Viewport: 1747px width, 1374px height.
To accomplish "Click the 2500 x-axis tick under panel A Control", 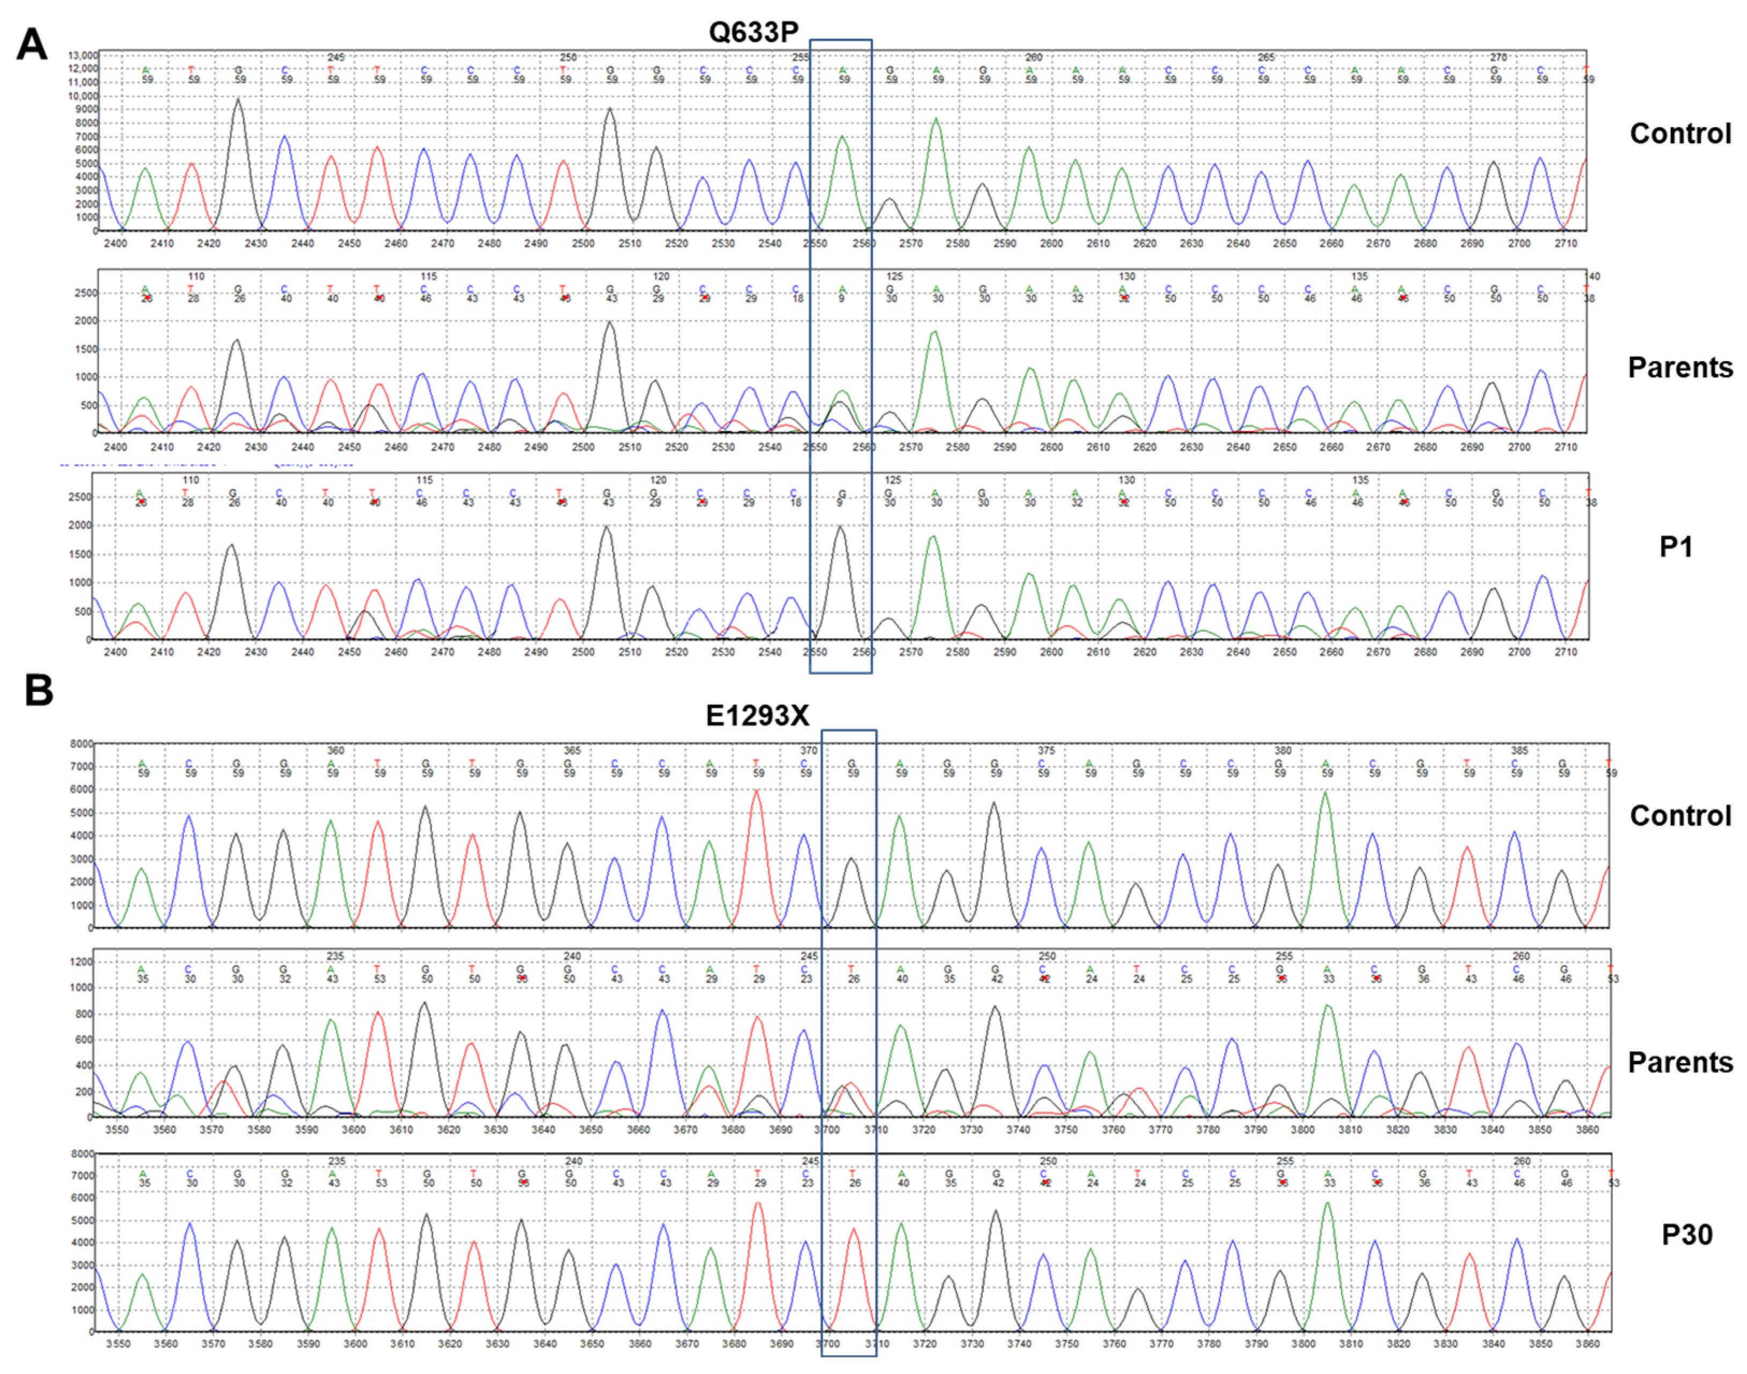I will (582, 243).
